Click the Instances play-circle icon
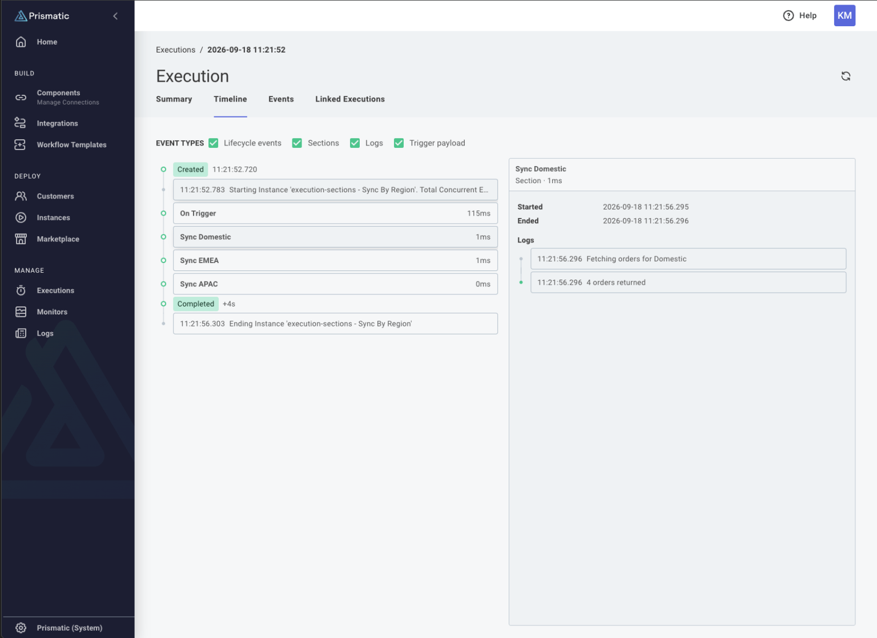877x638 pixels. [21, 217]
